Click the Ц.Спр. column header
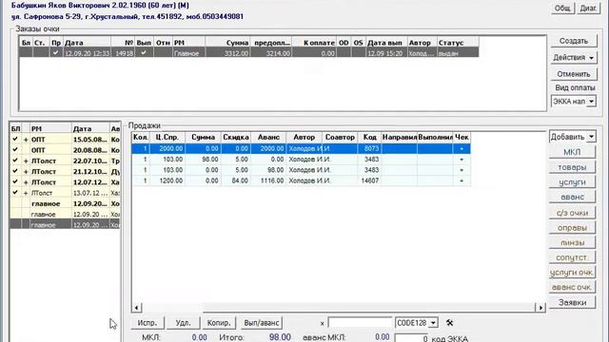This screenshot has height=342, width=609. tap(167, 137)
